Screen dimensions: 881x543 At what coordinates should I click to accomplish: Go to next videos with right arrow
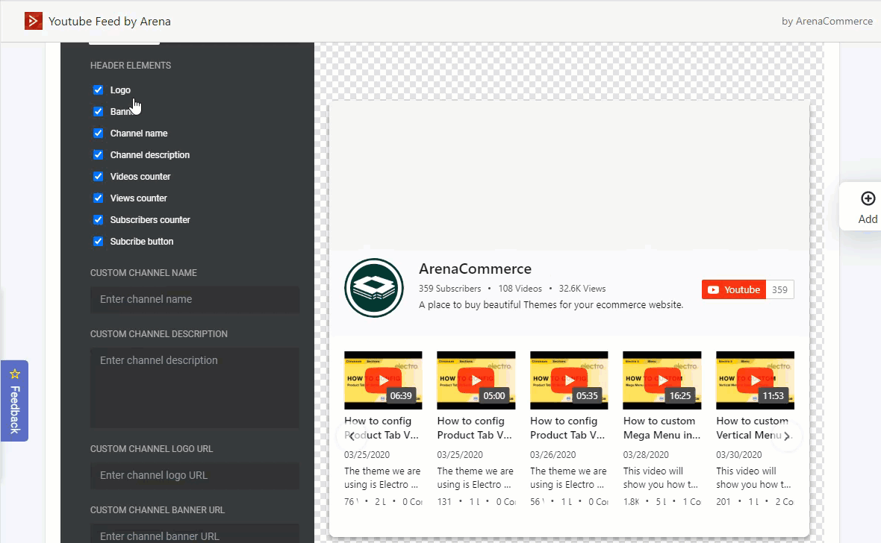click(787, 436)
